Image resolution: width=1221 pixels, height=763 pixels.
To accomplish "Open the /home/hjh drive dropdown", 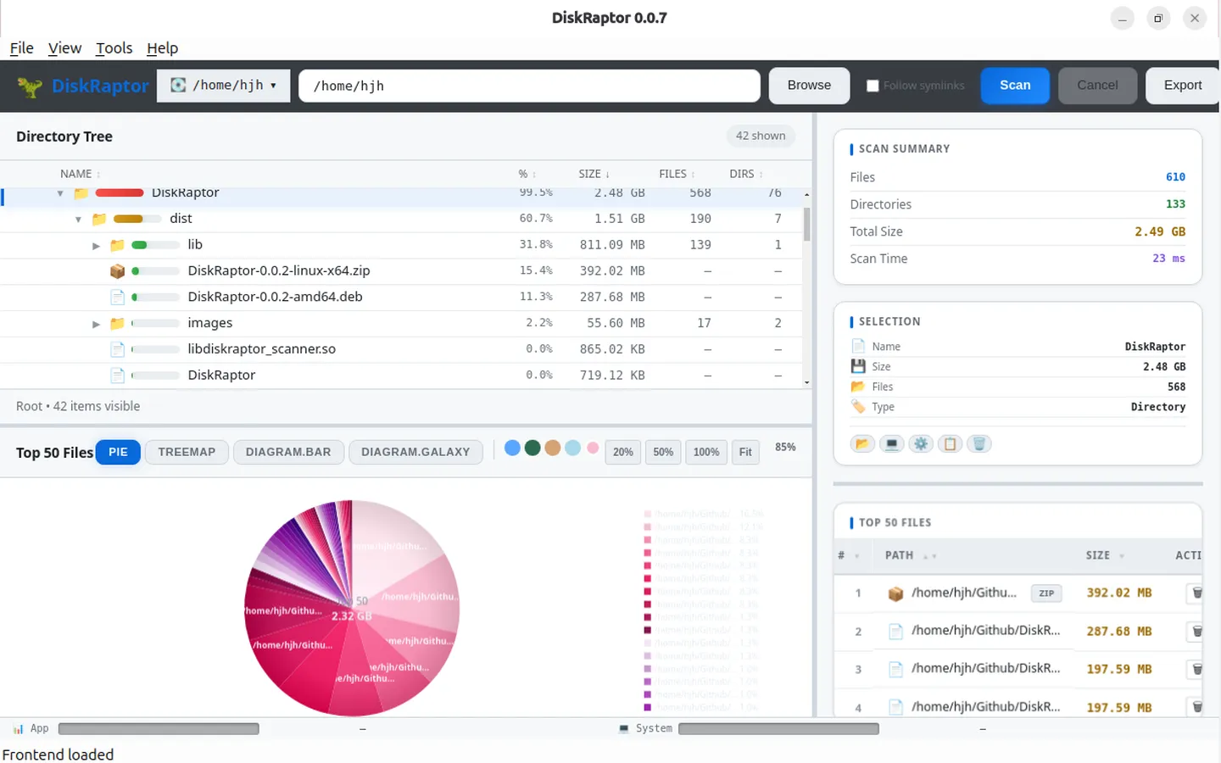I will [224, 86].
